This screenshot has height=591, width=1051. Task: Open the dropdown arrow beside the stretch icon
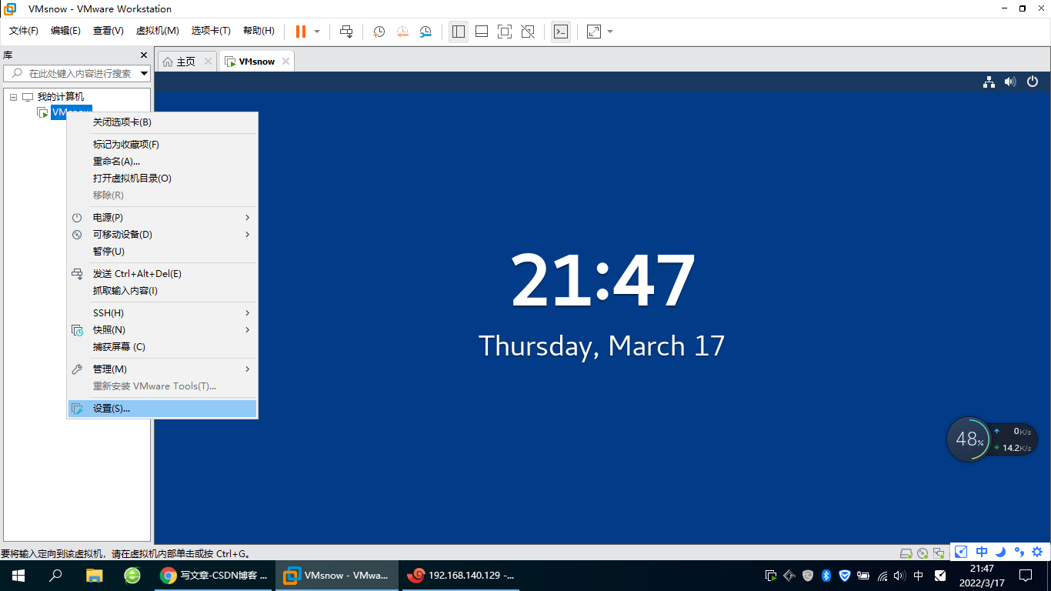click(x=610, y=32)
